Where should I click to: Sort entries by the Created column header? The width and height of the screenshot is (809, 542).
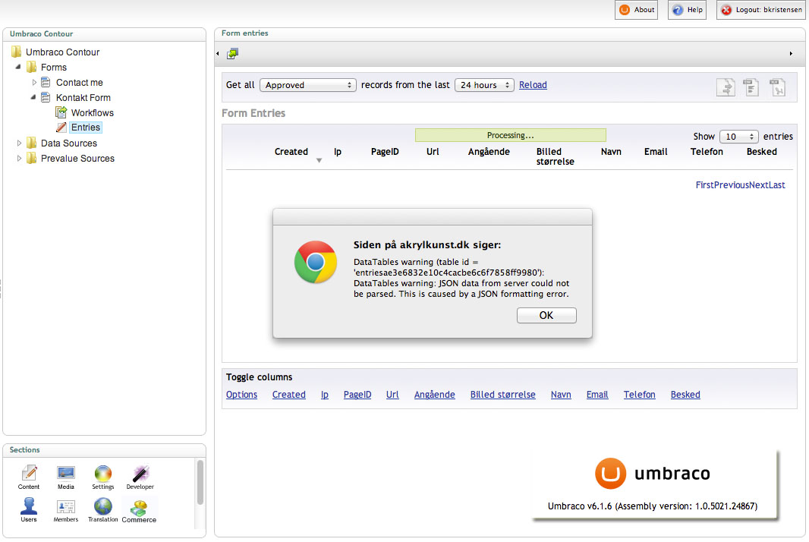[x=291, y=152]
